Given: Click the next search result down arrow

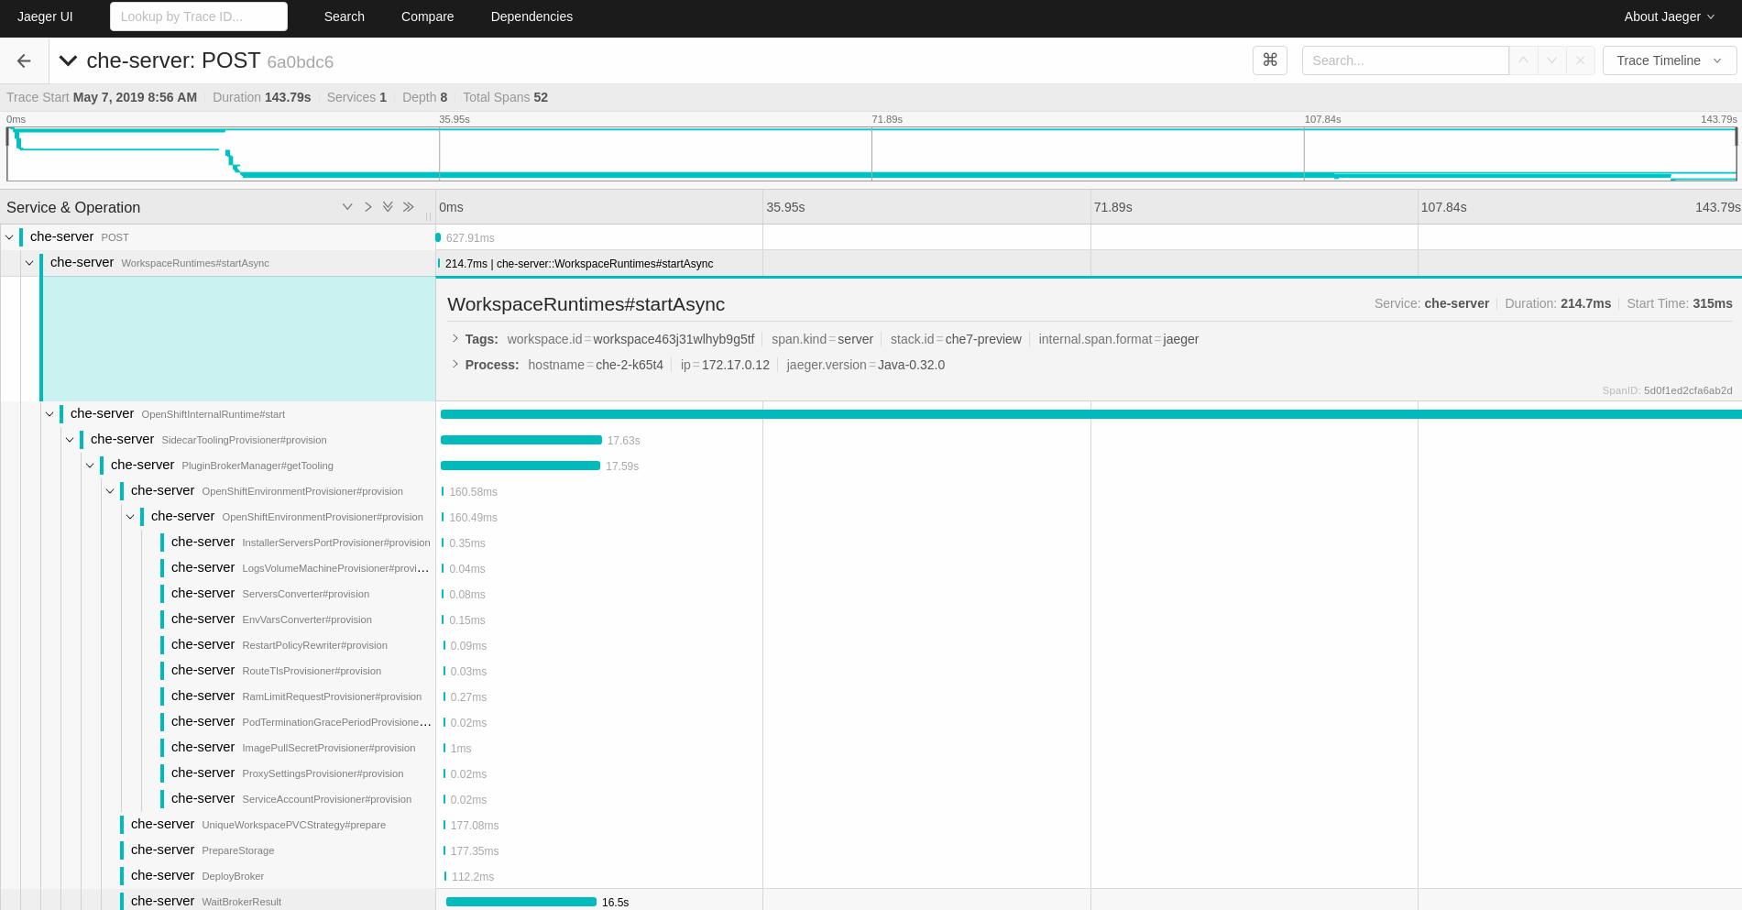Looking at the screenshot, I should tap(1551, 60).
